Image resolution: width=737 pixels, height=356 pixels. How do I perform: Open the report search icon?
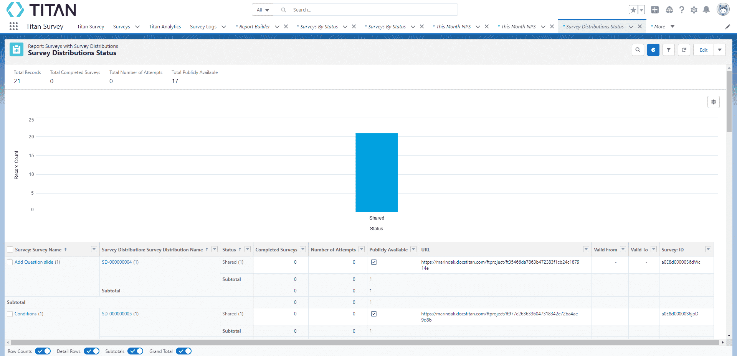point(638,50)
